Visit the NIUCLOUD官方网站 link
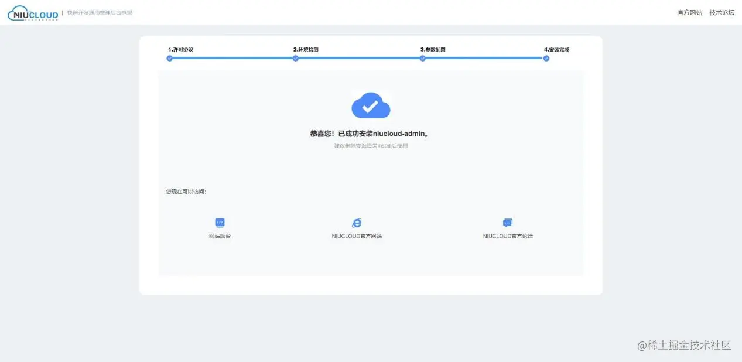This screenshot has width=742, height=362. click(357, 236)
